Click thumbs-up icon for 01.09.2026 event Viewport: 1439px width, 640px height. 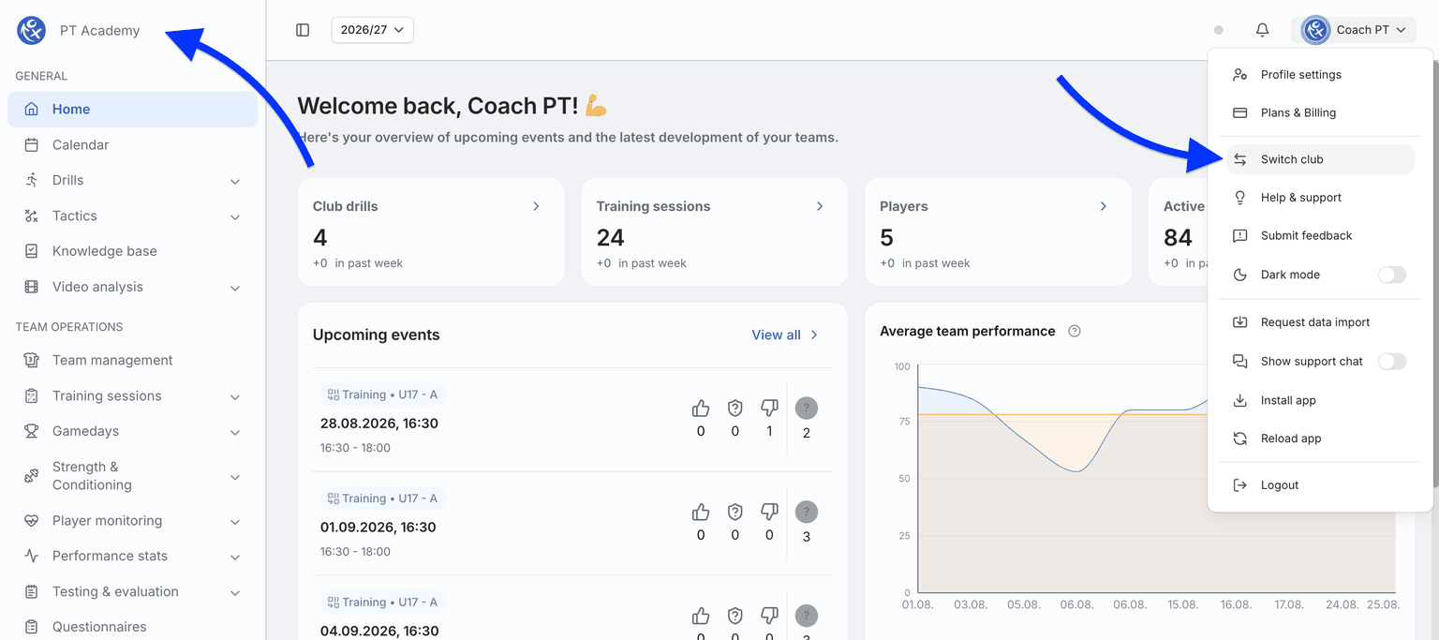click(x=701, y=512)
